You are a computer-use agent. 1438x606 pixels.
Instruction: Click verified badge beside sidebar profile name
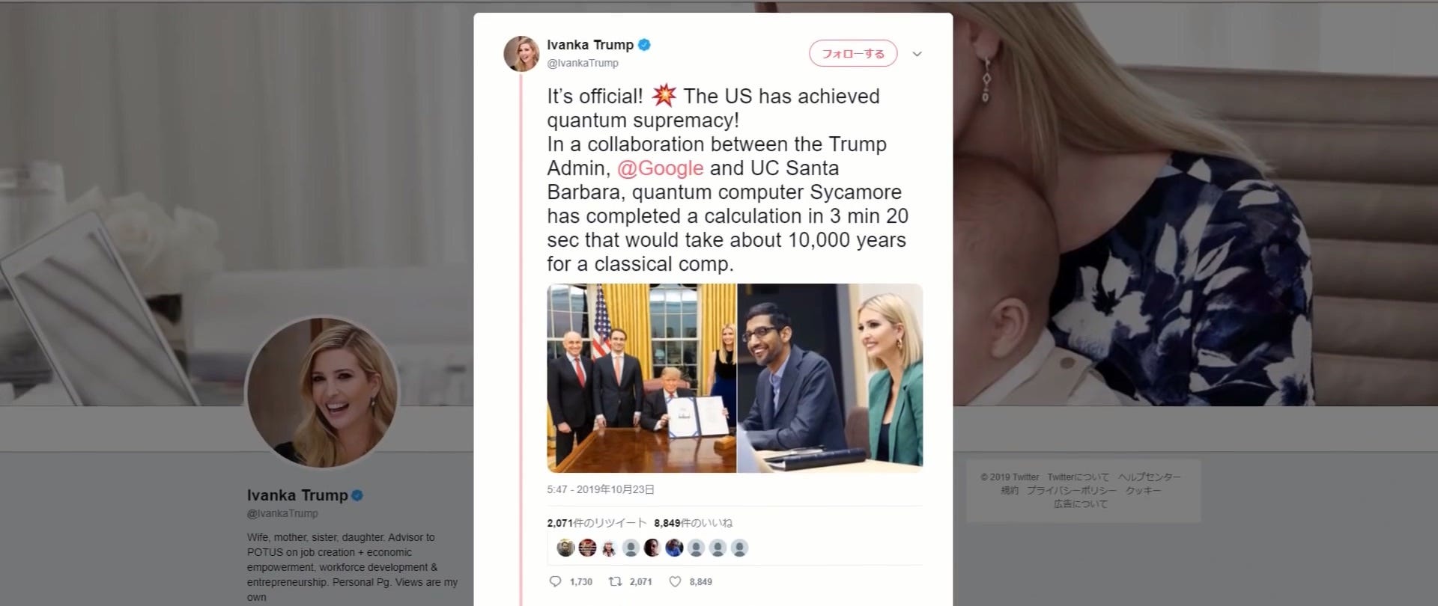[x=357, y=495]
